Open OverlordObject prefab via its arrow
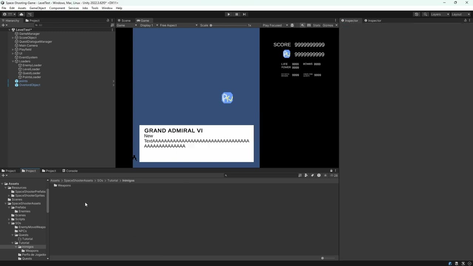The width and height of the screenshot is (473, 266). pos(113,85)
